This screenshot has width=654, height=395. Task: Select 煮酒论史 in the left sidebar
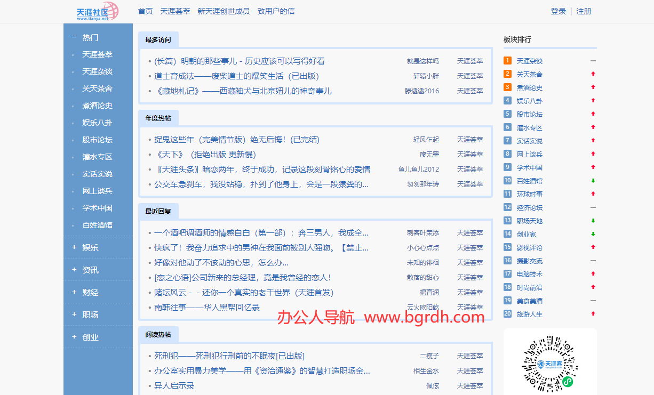(x=97, y=106)
